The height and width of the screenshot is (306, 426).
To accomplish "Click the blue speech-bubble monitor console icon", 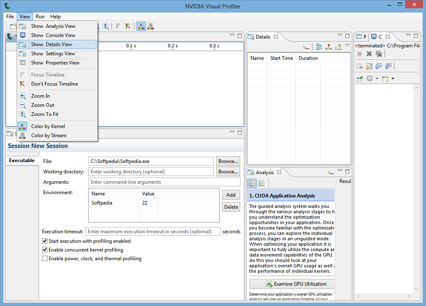I will point(379,66).
